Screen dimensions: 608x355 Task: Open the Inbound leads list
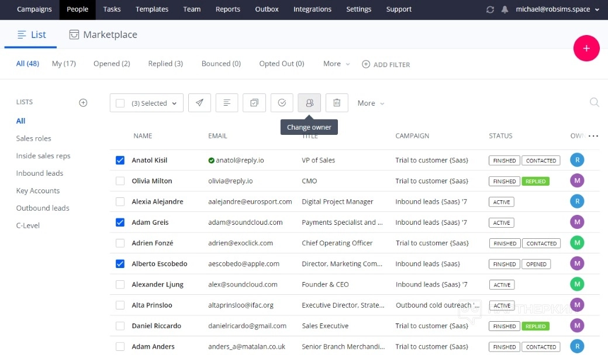[40, 173]
